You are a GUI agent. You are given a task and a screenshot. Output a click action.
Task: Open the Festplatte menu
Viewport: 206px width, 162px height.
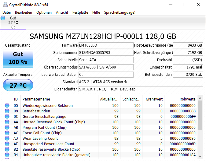(80, 12)
